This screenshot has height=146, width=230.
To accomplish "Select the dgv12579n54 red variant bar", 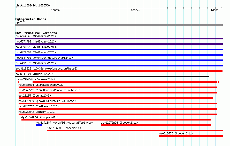I will (156, 125).
